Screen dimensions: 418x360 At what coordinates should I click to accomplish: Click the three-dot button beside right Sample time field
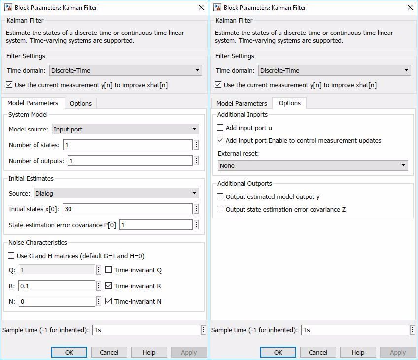[413, 330]
